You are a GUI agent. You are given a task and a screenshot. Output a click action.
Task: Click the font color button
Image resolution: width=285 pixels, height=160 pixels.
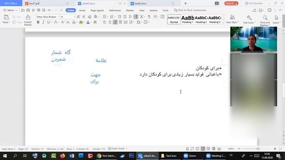click(x=88, y=22)
